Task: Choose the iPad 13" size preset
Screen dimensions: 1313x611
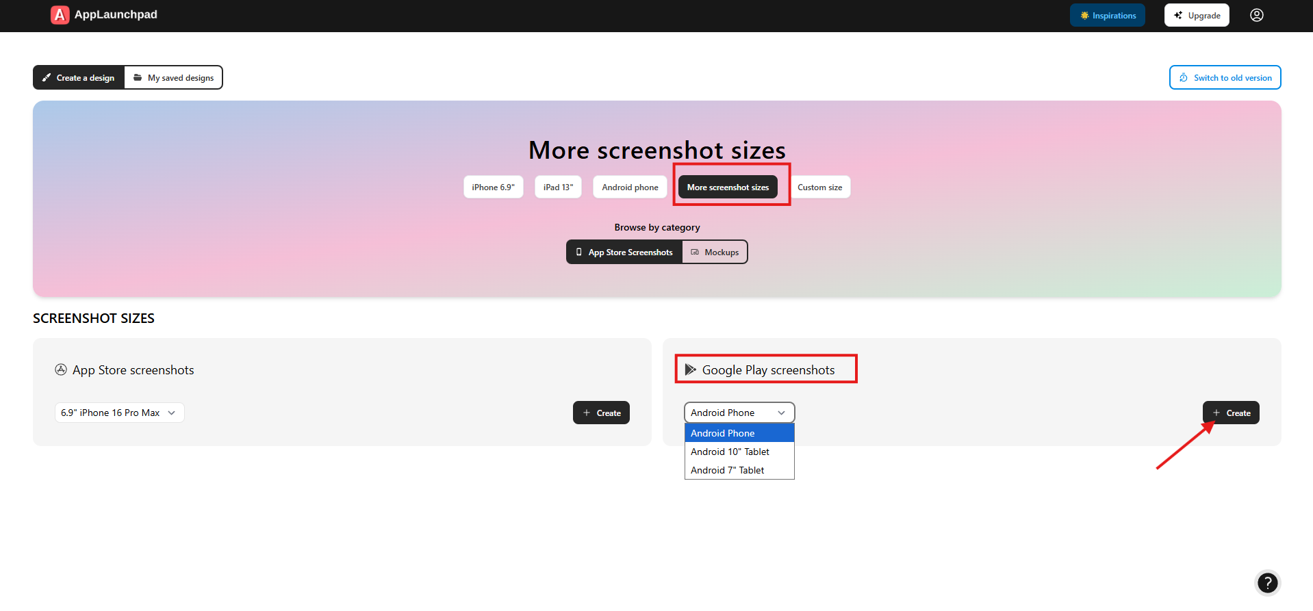Action: pos(558,187)
